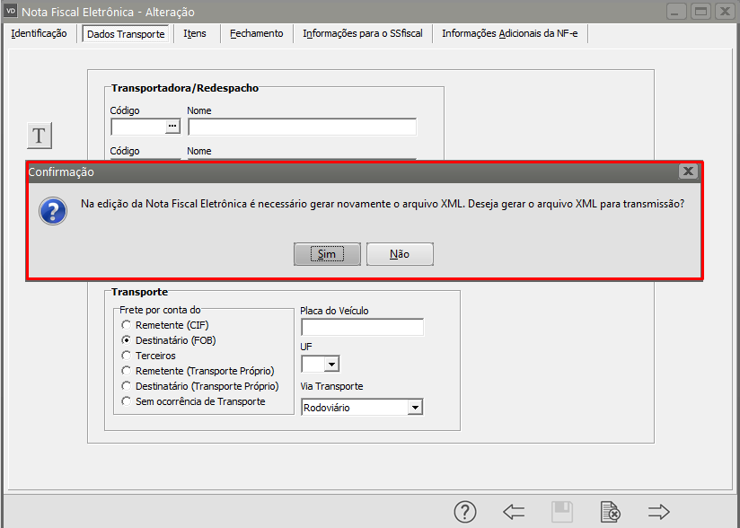
Task: Confirm XML generation with Sim
Action: [x=327, y=254]
